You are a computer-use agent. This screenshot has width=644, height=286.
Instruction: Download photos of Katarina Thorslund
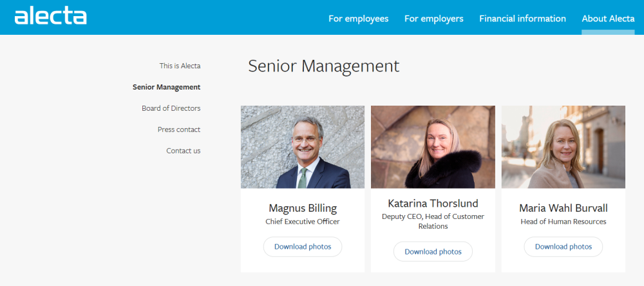click(x=433, y=251)
